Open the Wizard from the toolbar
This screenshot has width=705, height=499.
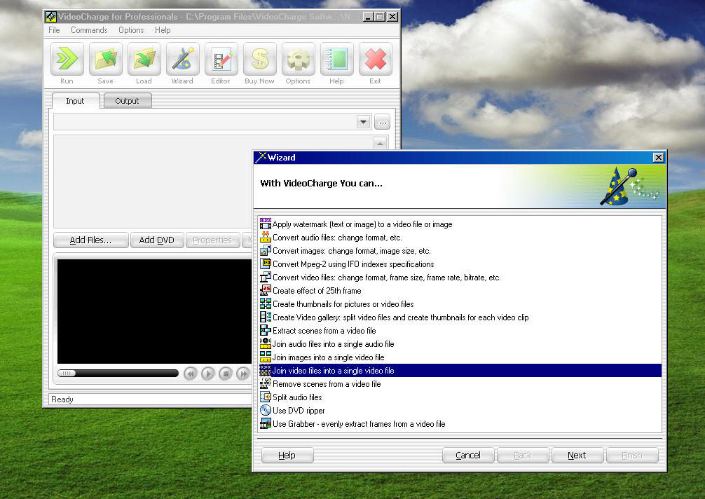pyautogui.click(x=182, y=59)
